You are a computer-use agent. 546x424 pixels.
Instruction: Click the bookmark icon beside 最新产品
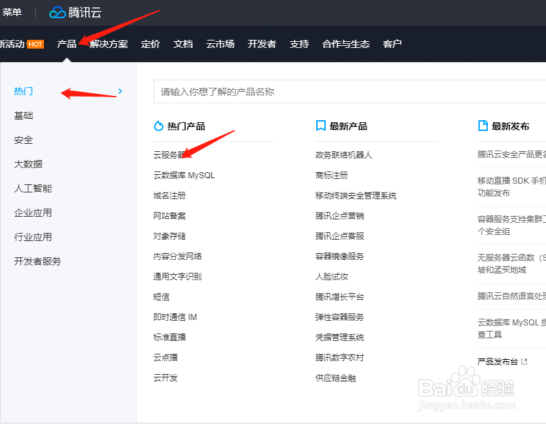pos(321,126)
